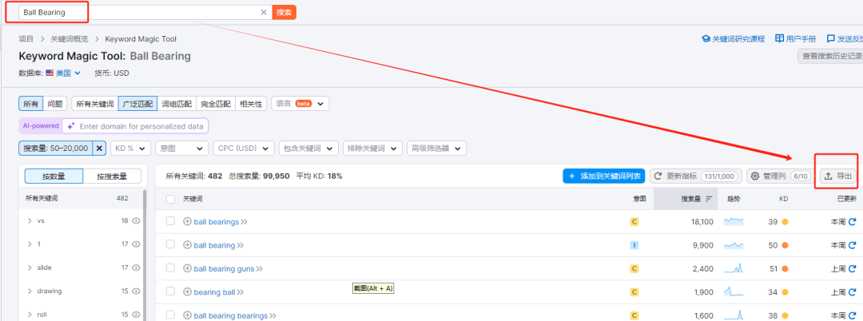Screen dimensions: 863x321
Task: Add ball bearing guns with plus icon
Action: coord(187,269)
